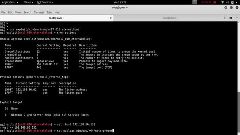Click 'The listen address' description text
Screen dimensions: 240x135
(73, 90)
